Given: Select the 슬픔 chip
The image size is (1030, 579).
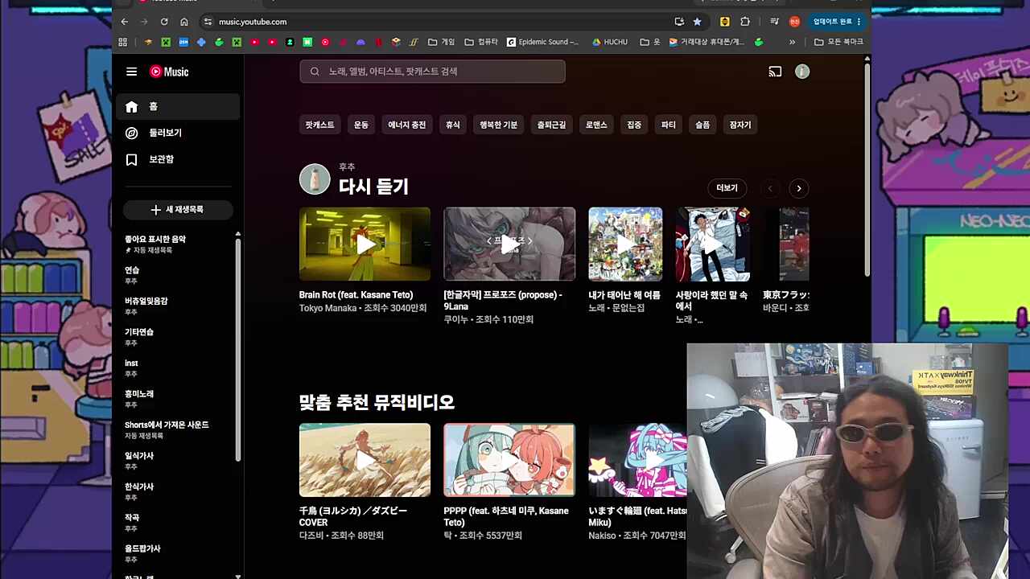Looking at the screenshot, I should point(702,125).
